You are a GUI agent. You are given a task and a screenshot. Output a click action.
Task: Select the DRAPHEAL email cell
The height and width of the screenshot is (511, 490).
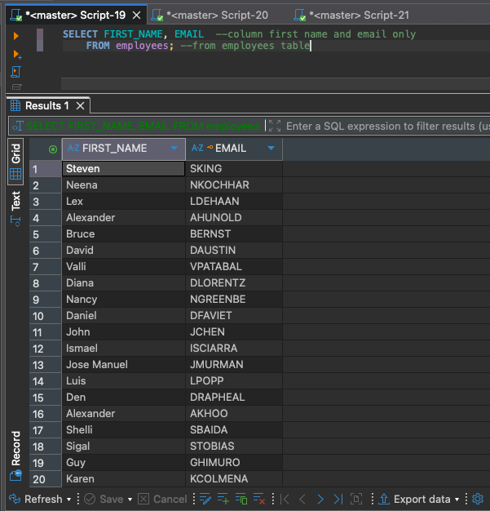click(234, 397)
